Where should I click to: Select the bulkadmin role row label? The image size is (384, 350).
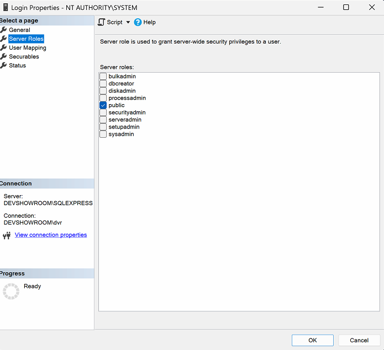(x=122, y=77)
